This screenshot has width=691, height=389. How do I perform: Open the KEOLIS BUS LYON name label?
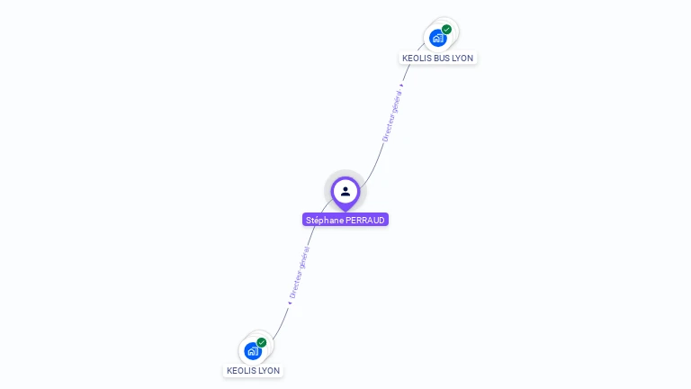[437, 59]
